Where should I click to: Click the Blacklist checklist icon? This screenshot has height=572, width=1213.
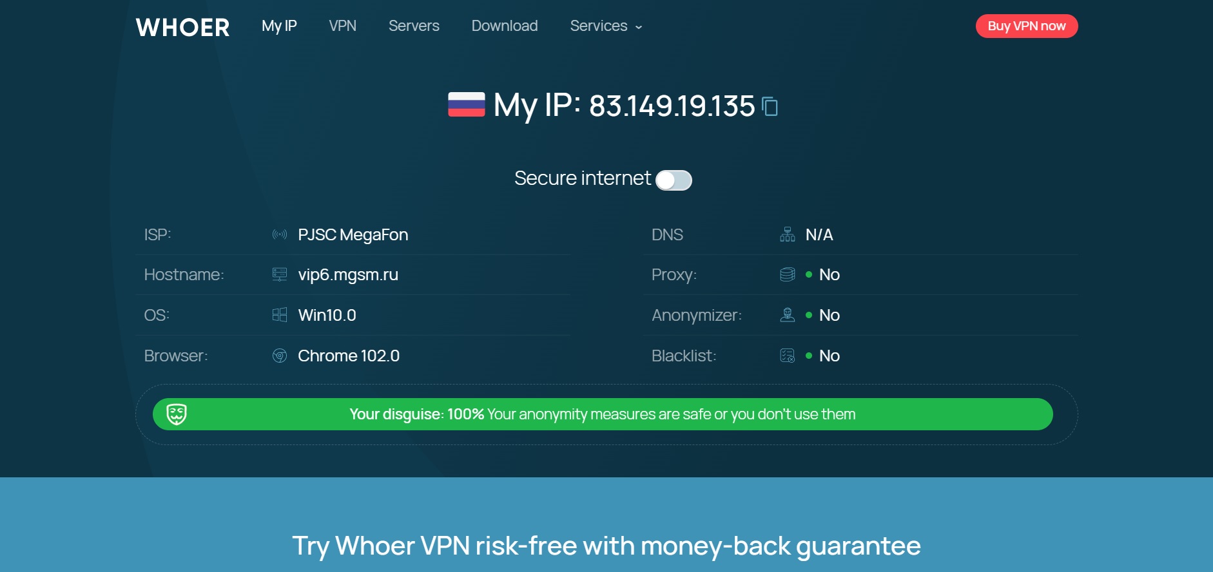(787, 356)
